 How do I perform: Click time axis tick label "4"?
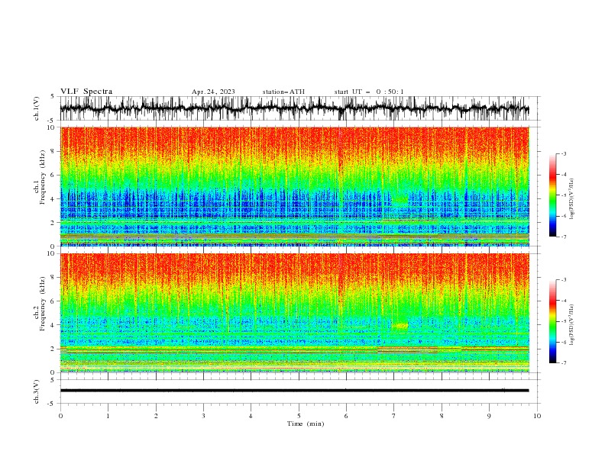[251, 416]
